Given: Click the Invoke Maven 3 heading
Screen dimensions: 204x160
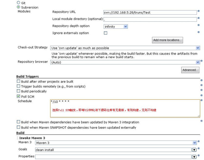Looking at the screenshot, I should point(32,138).
